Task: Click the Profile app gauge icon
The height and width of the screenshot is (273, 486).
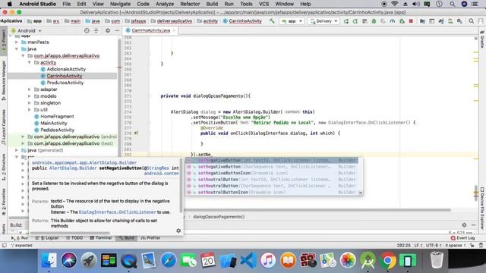Action: pos(393,21)
